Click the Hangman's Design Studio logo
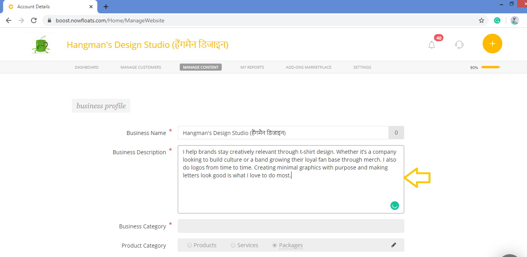The height and width of the screenshot is (257, 527). [x=41, y=44]
